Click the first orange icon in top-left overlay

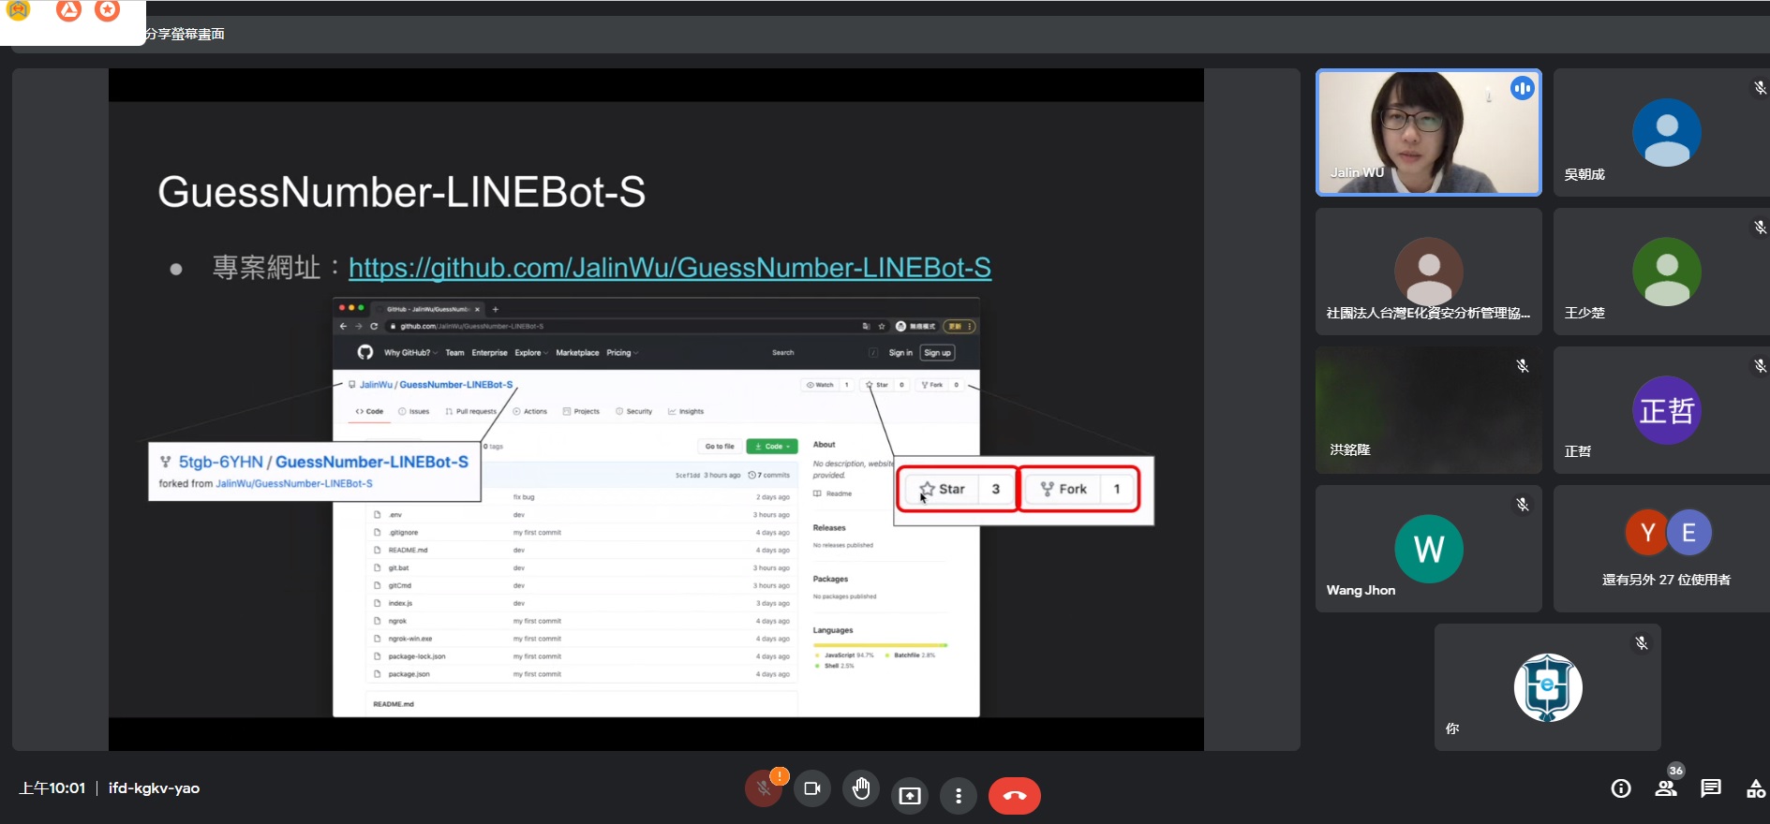[x=18, y=9]
